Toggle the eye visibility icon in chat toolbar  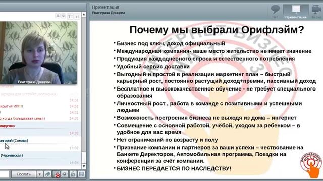pyautogui.click(x=65, y=174)
